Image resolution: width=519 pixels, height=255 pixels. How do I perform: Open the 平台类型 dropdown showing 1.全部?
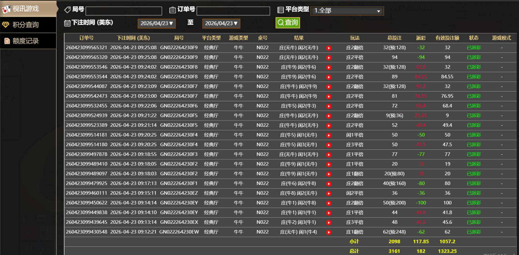coord(347,11)
